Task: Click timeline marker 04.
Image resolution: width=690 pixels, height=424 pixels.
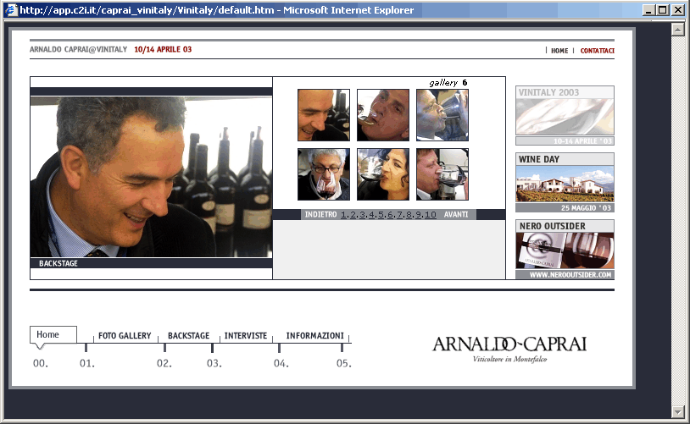Action: coord(281,363)
